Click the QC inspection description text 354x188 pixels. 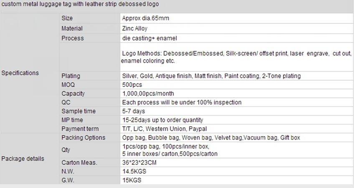click(182, 102)
